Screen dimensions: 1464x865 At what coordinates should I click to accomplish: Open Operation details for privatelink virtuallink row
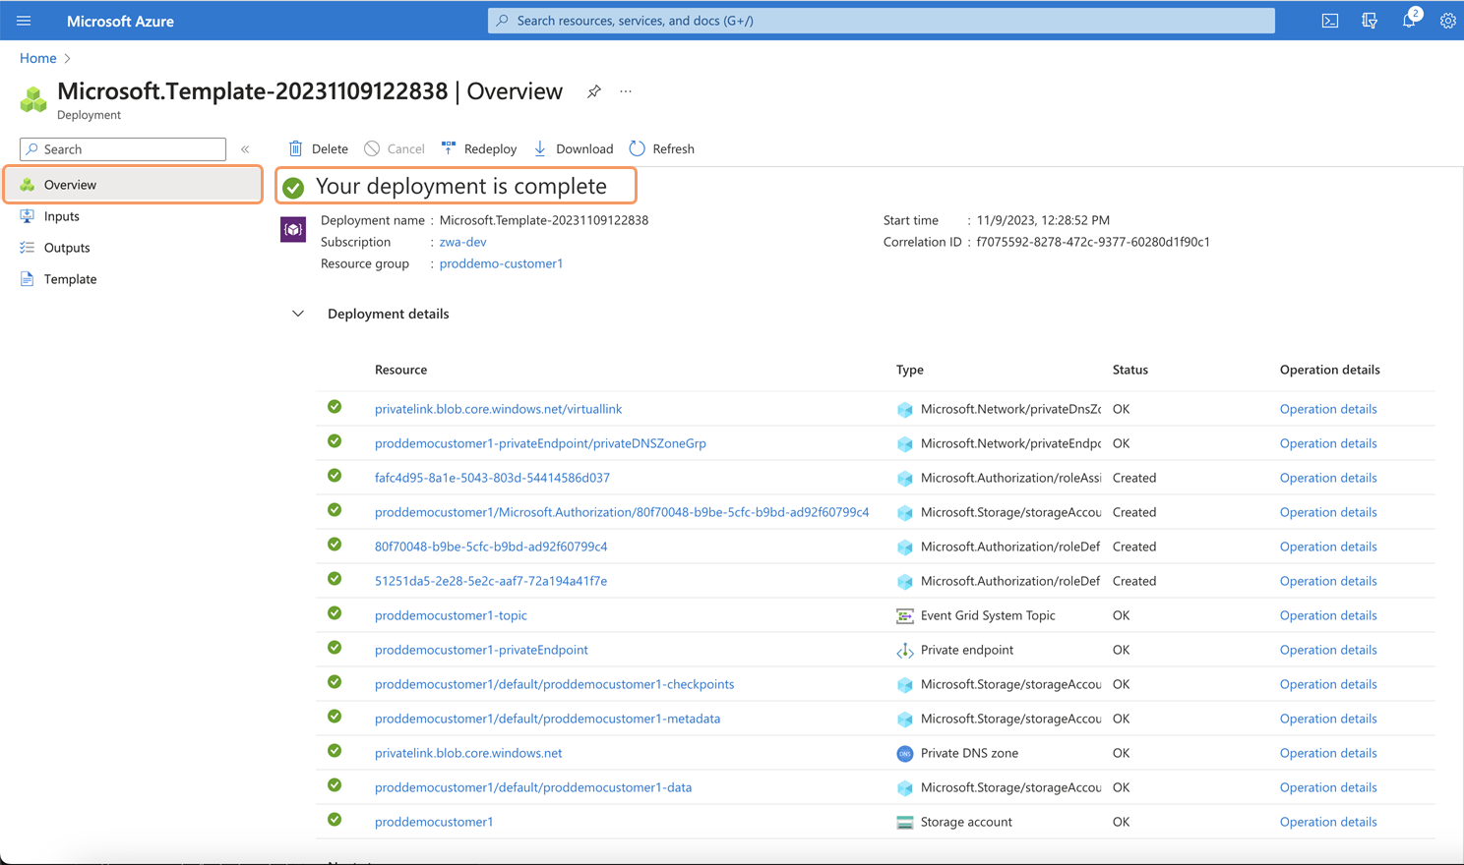(x=1328, y=409)
